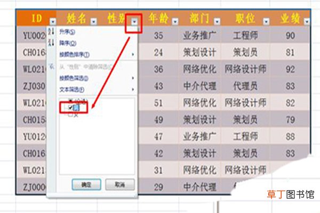The width and height of the screenshot is (320, 213).
Task: Click the 业绩 header cell
Action: click(x=290, y=18)
